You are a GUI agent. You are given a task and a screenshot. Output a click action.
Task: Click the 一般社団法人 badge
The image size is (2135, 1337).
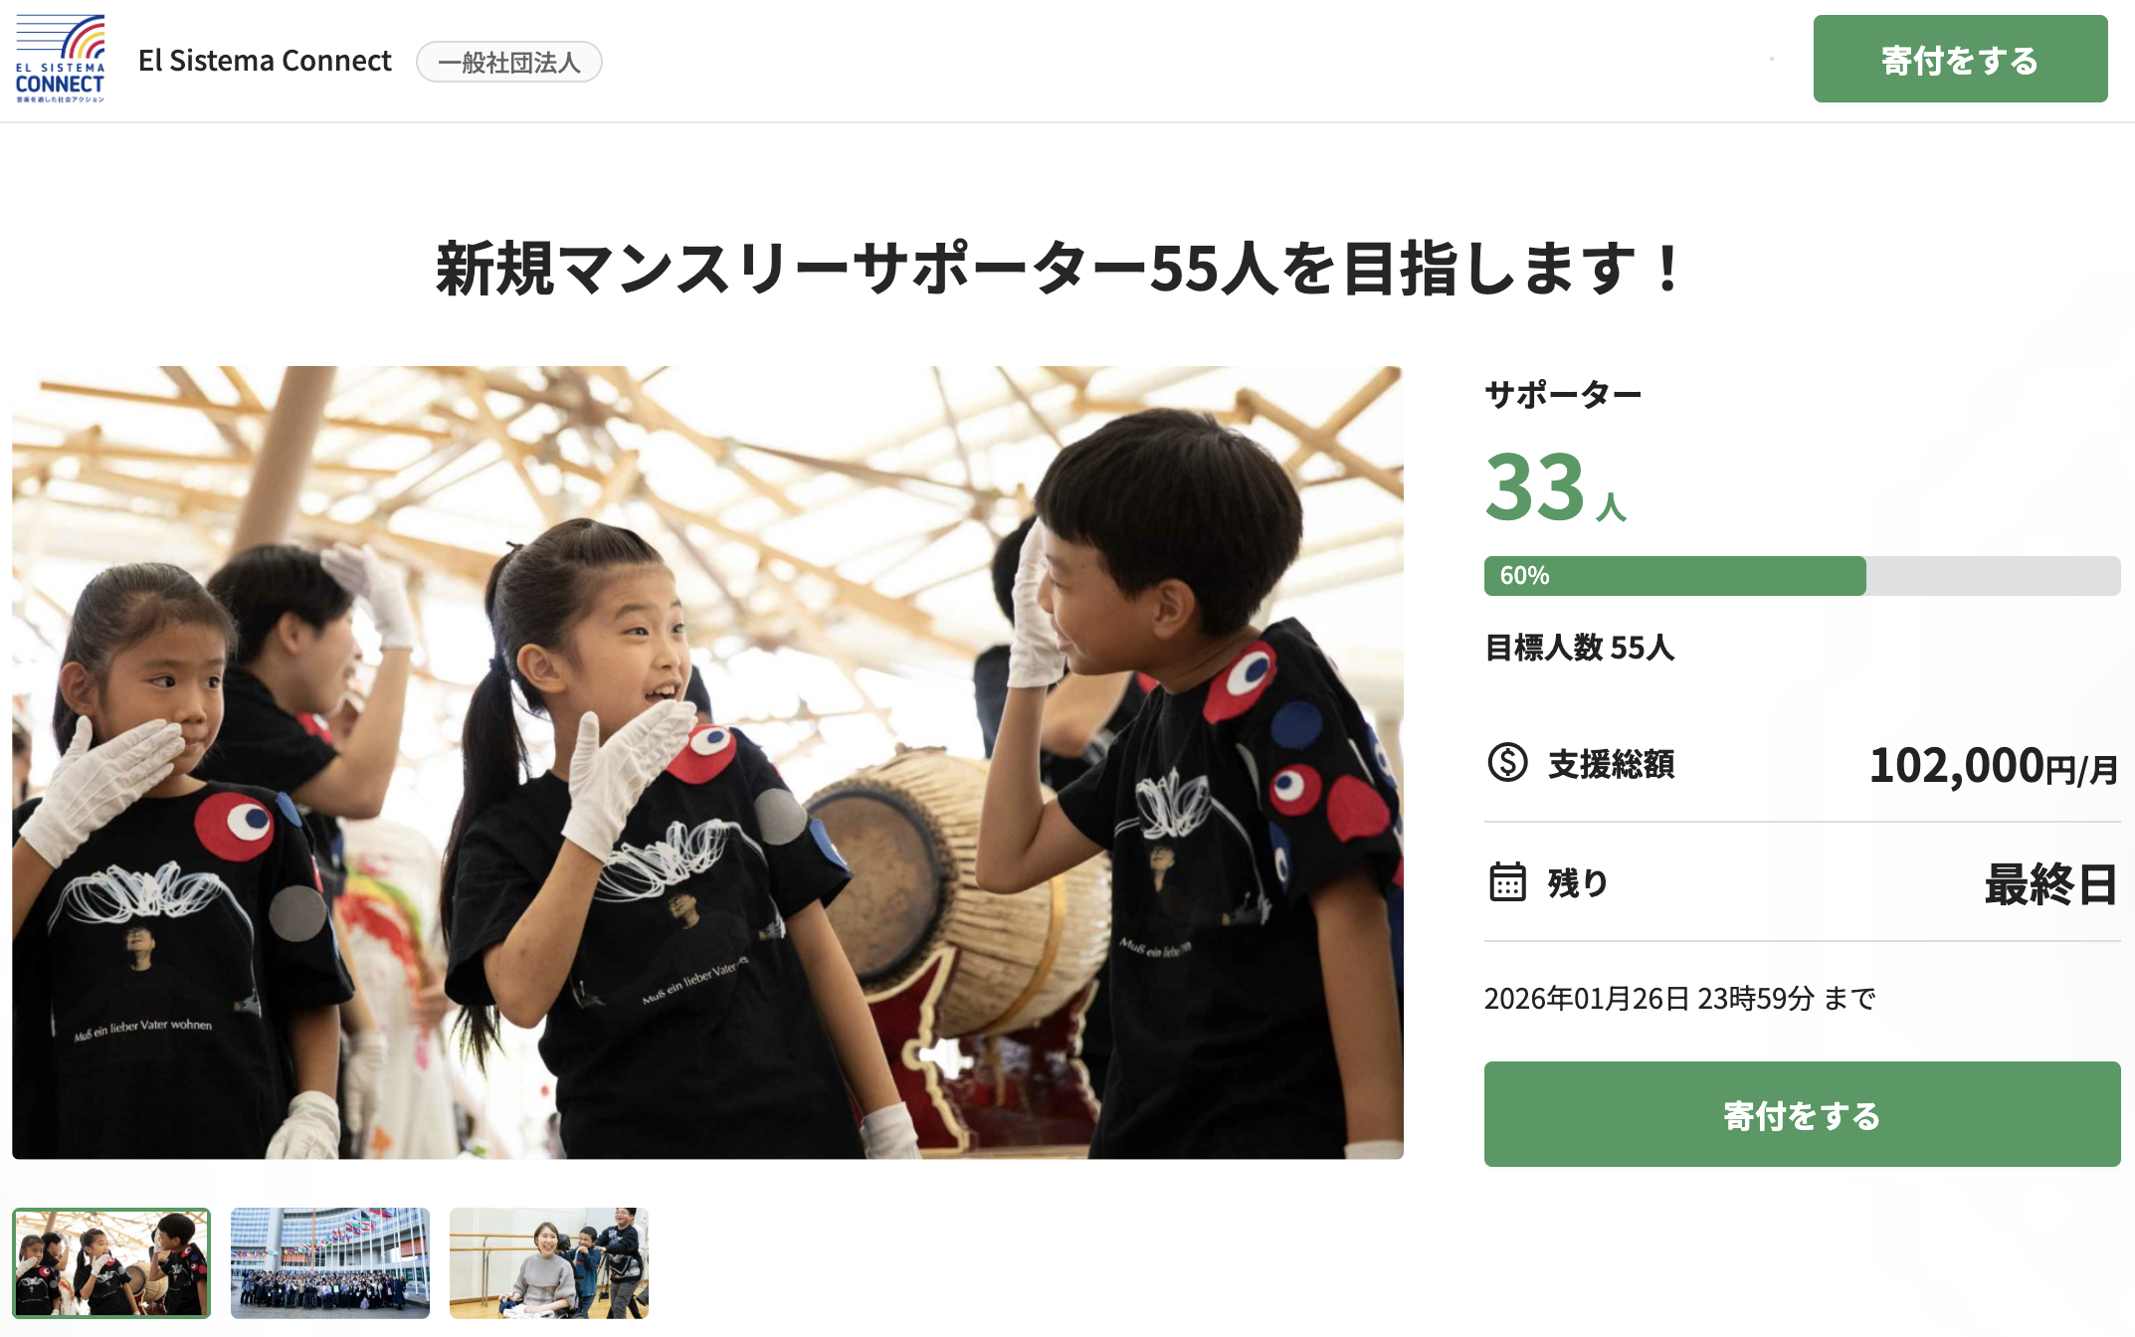[508, 62]
